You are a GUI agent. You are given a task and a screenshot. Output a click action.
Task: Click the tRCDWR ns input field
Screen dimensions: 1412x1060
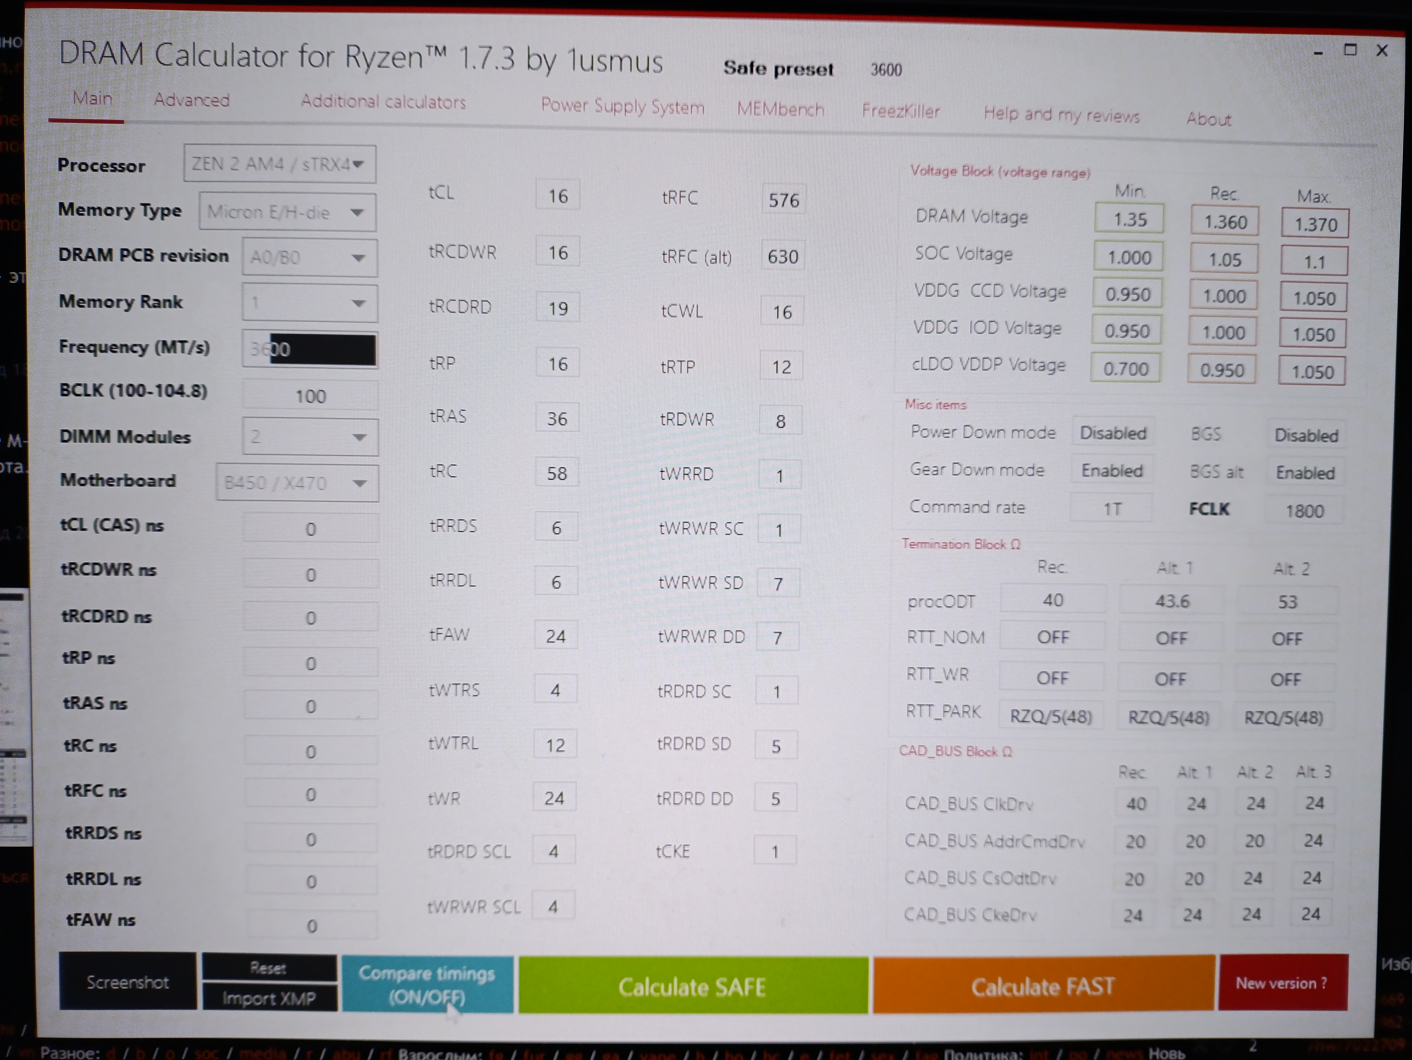coord(311,574)
